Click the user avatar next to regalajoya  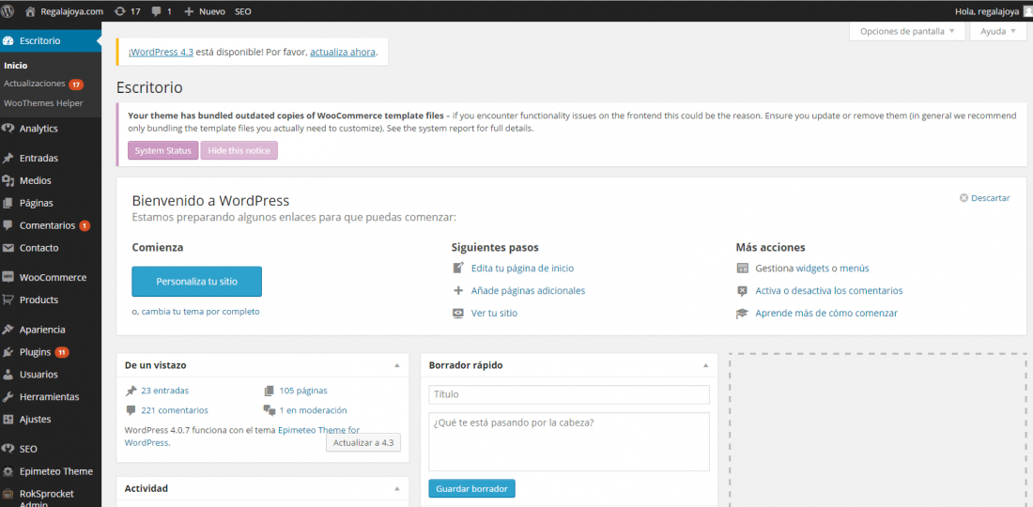coord(1027,11)
